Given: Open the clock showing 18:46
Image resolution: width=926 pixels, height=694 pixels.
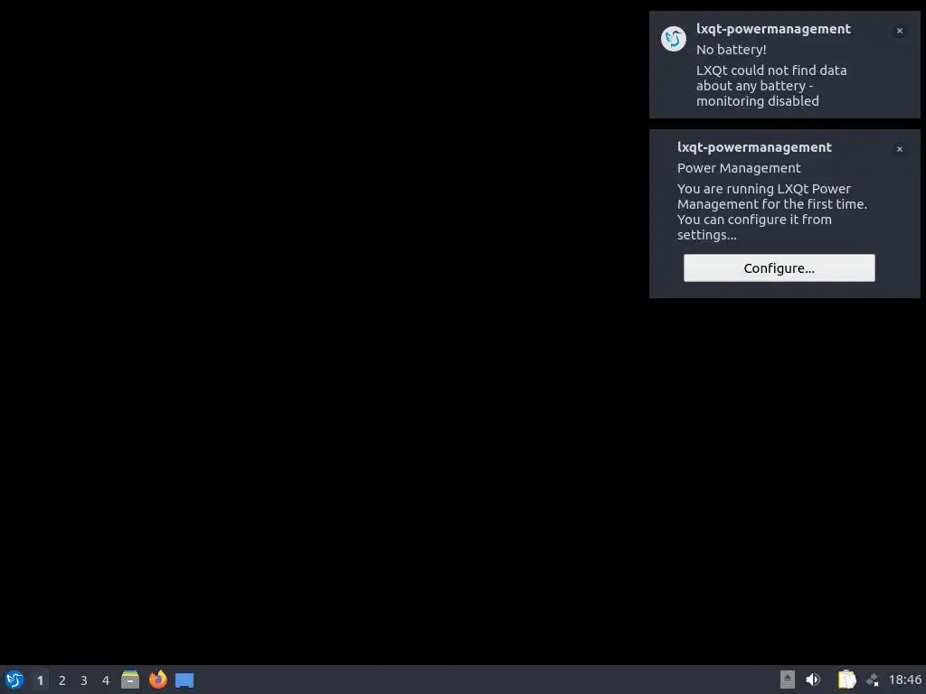Looking at the screenshot, I should tap(904, 680).
